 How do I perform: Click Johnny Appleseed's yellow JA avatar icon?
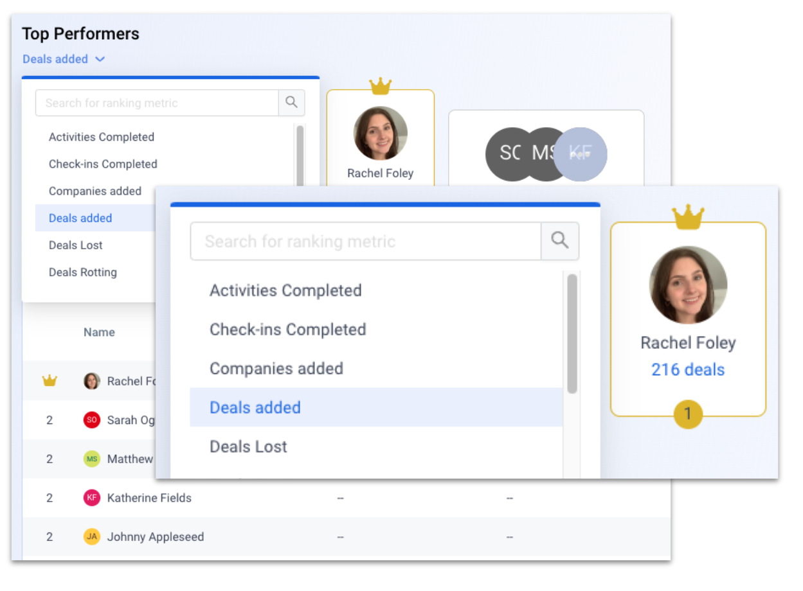coord(91,536)
